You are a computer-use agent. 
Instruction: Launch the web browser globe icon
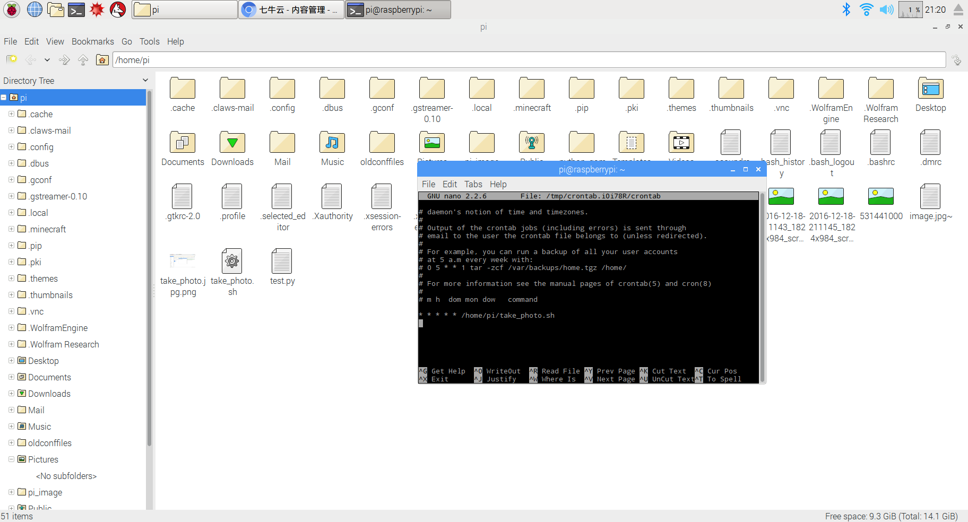(x=34, y=10)
